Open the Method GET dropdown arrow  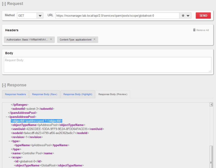[x=40, y=16]
